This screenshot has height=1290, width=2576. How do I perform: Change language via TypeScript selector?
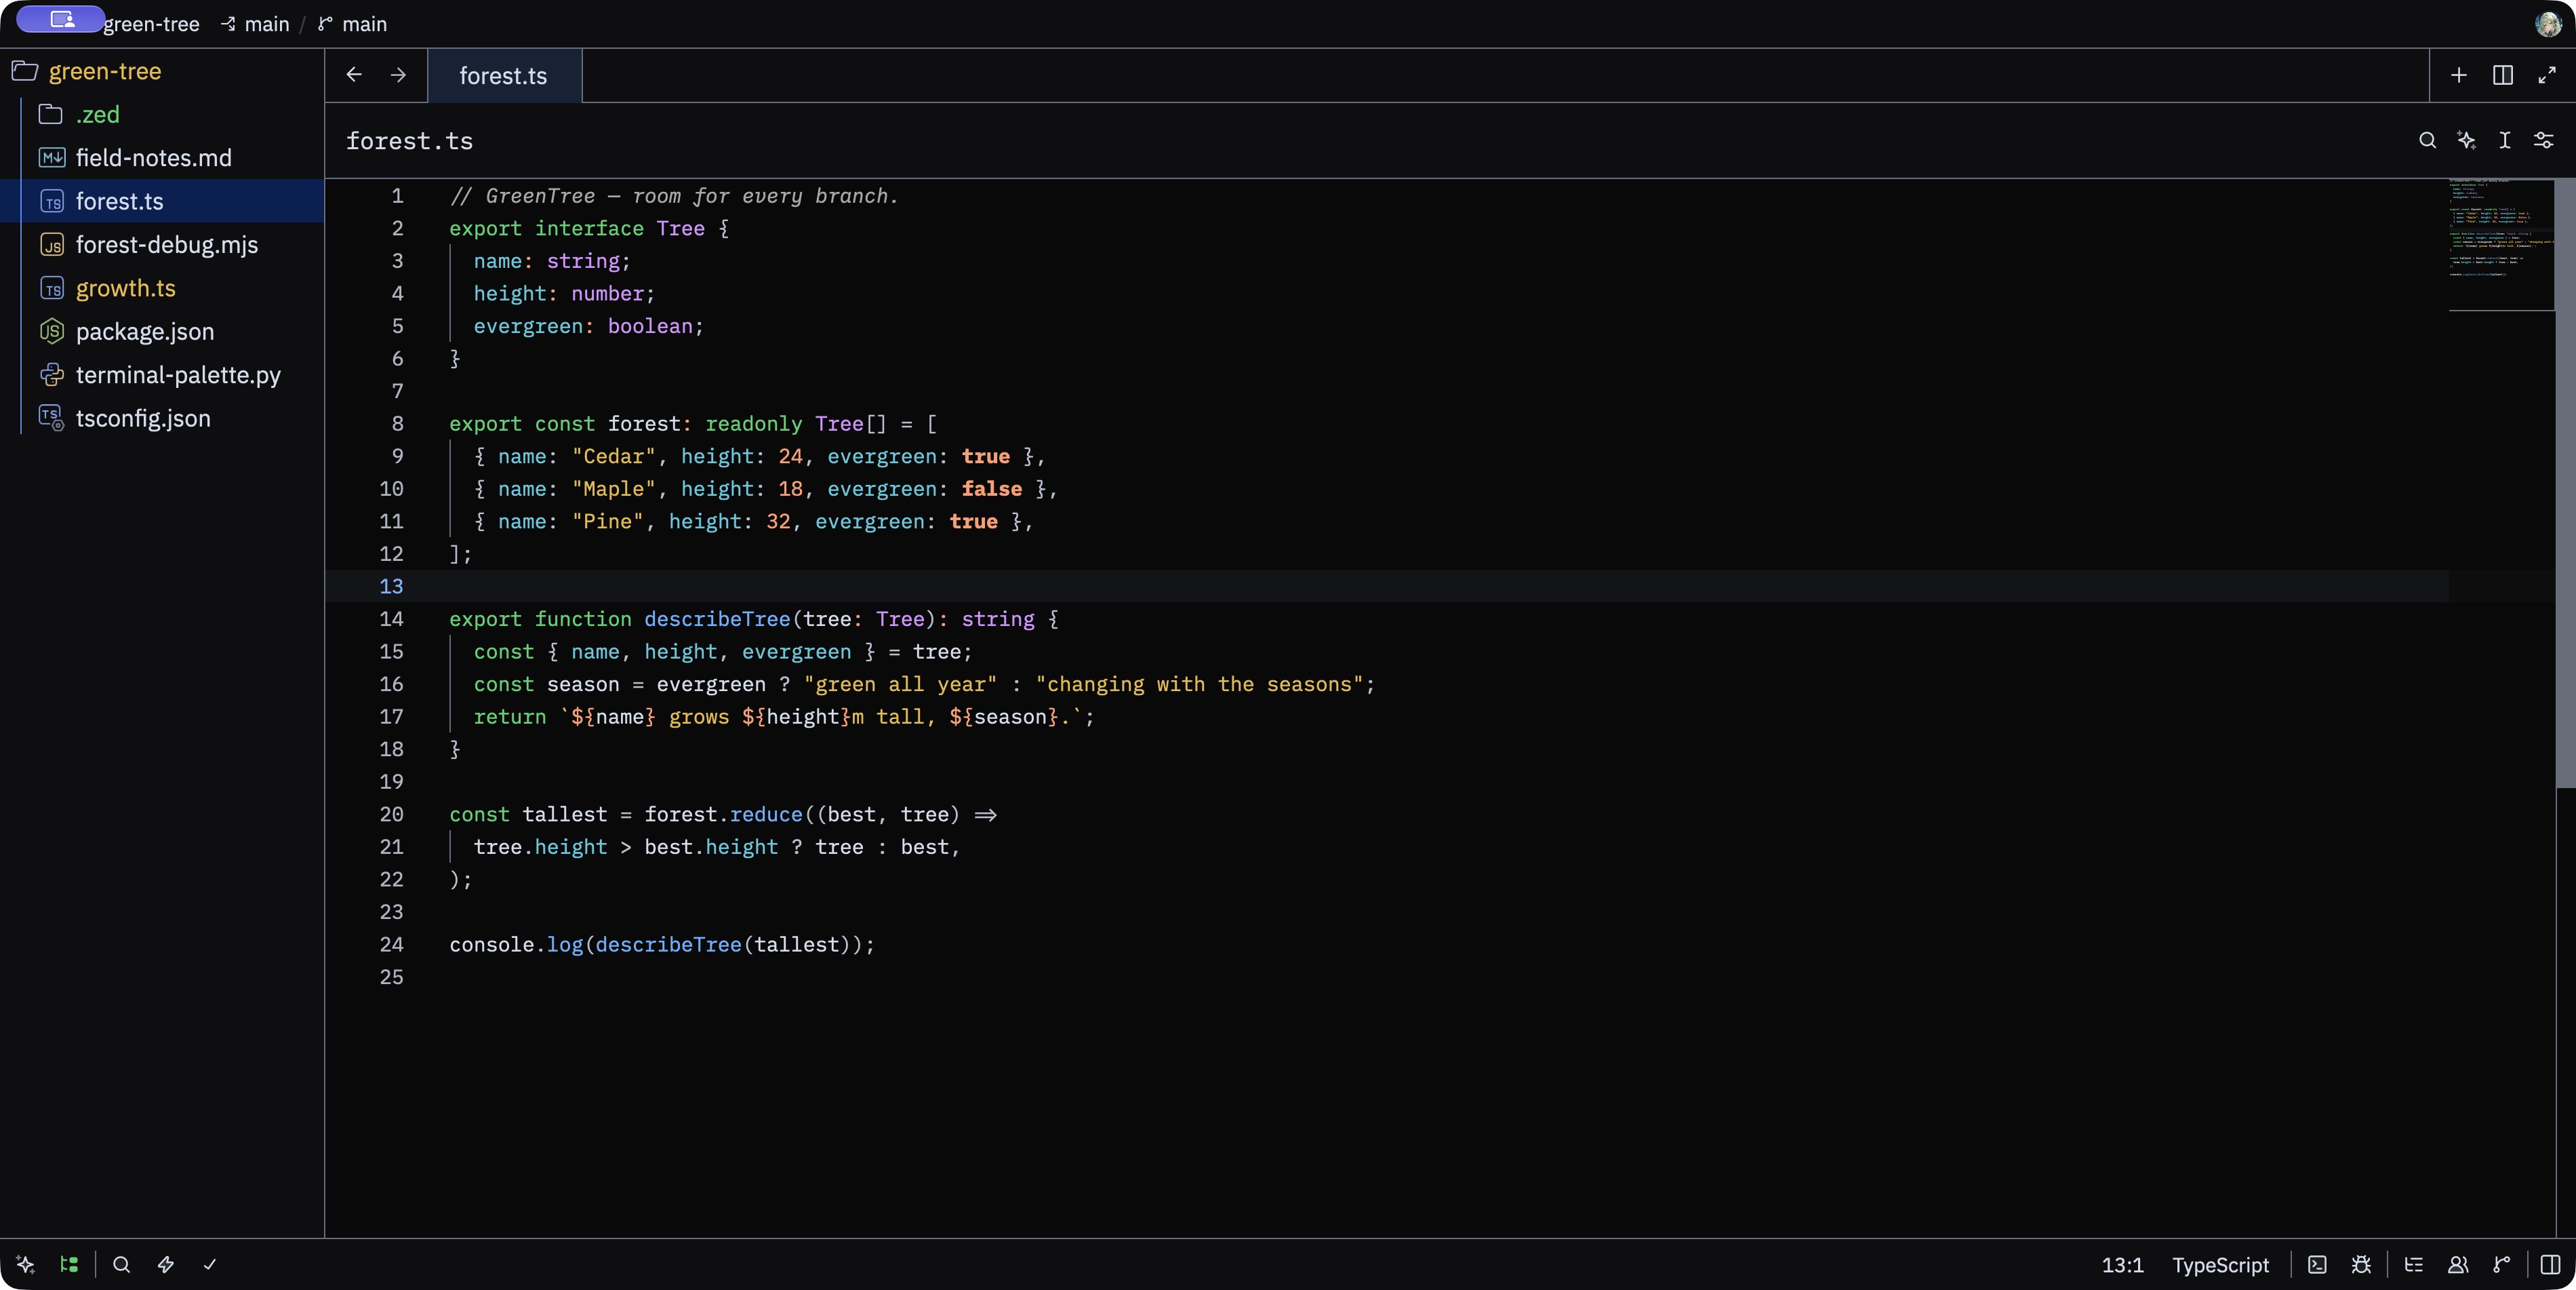(2220, 1265)
